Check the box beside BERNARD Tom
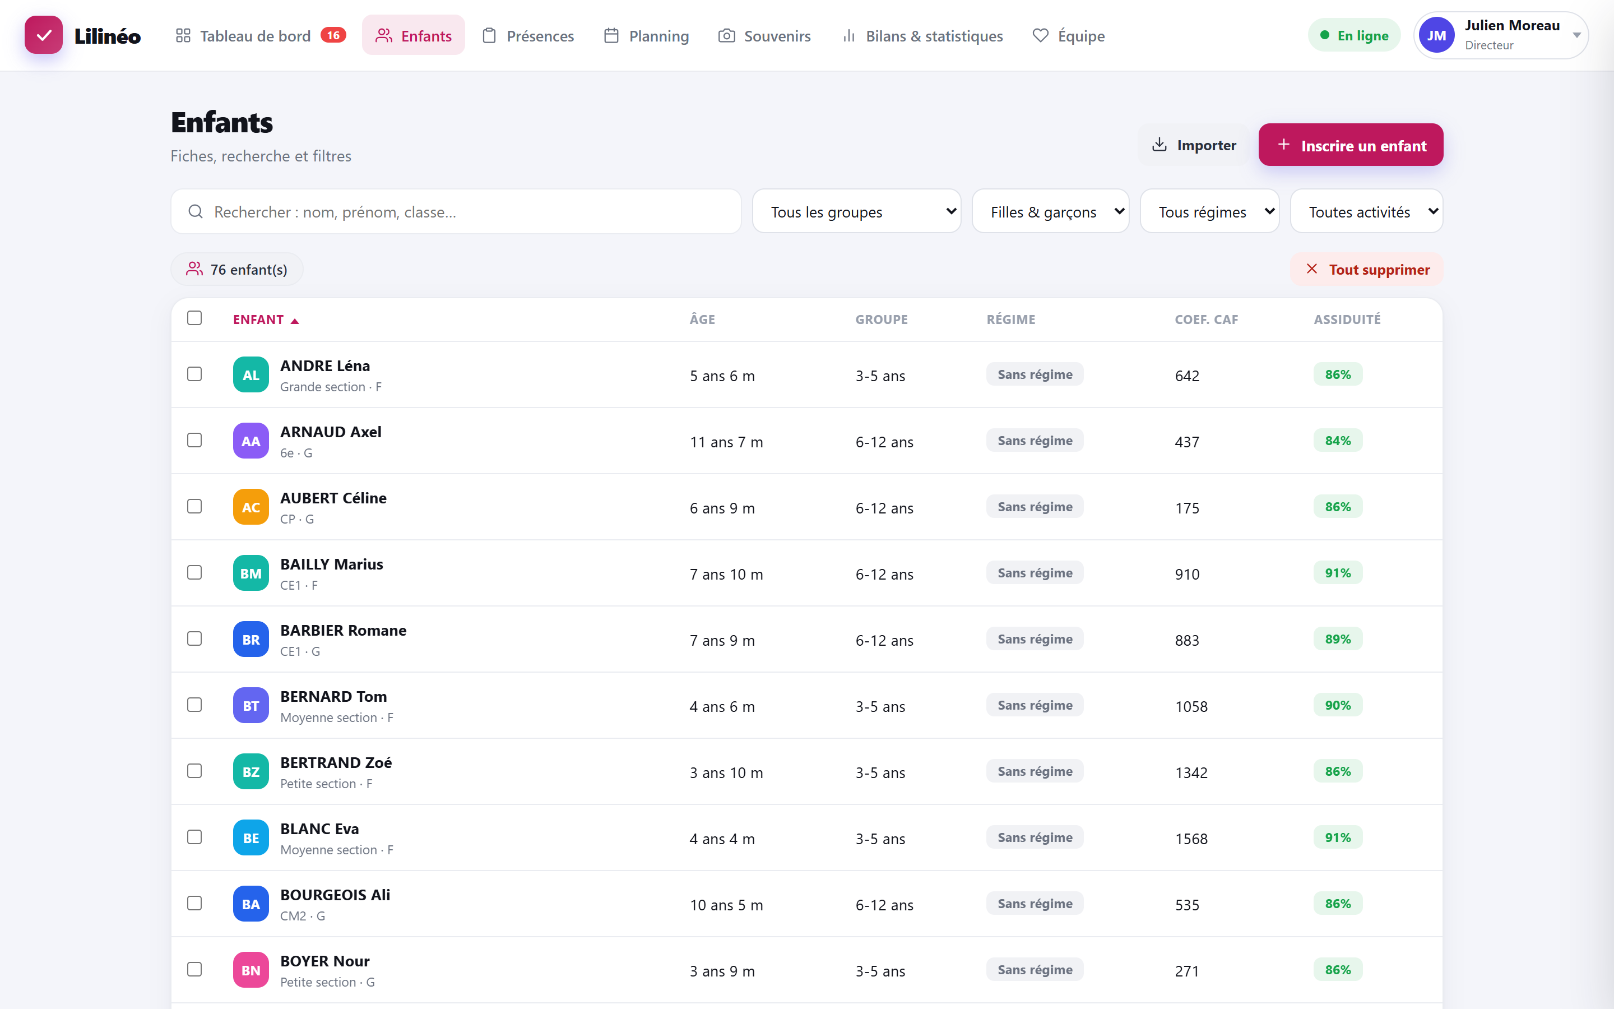 tap(195, 704)
